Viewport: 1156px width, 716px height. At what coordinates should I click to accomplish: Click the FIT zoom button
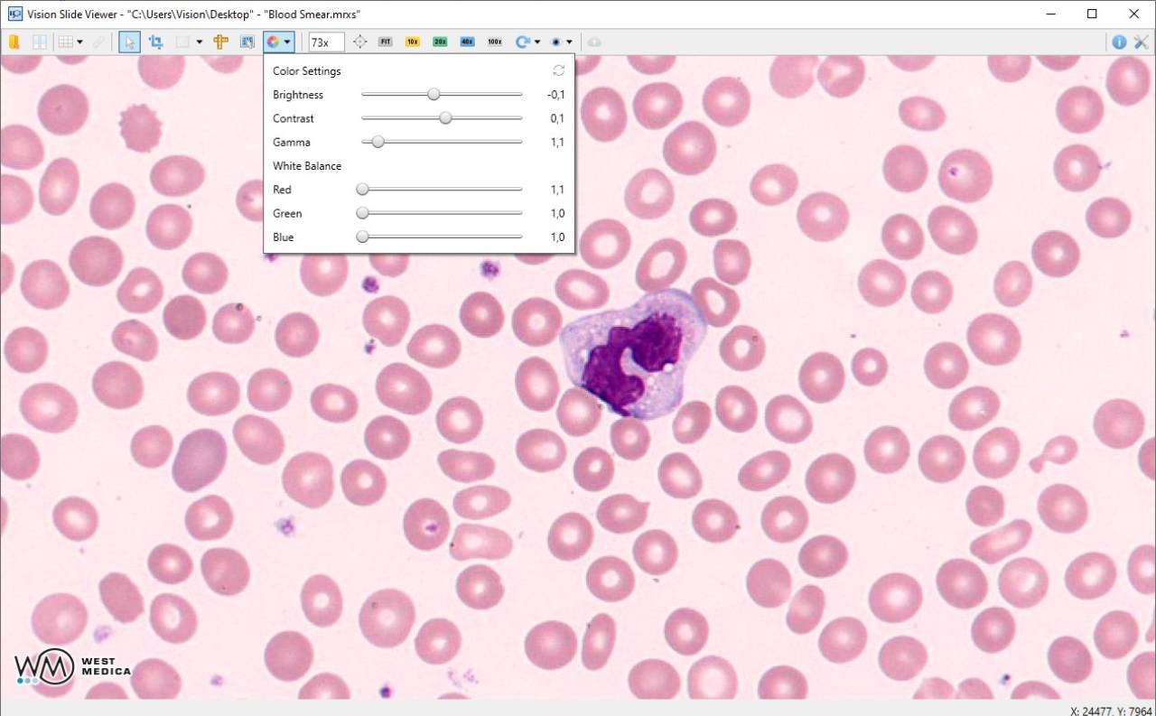click(386, 42)
